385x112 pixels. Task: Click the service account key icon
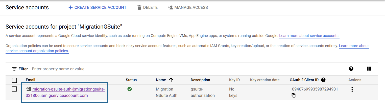29,89
